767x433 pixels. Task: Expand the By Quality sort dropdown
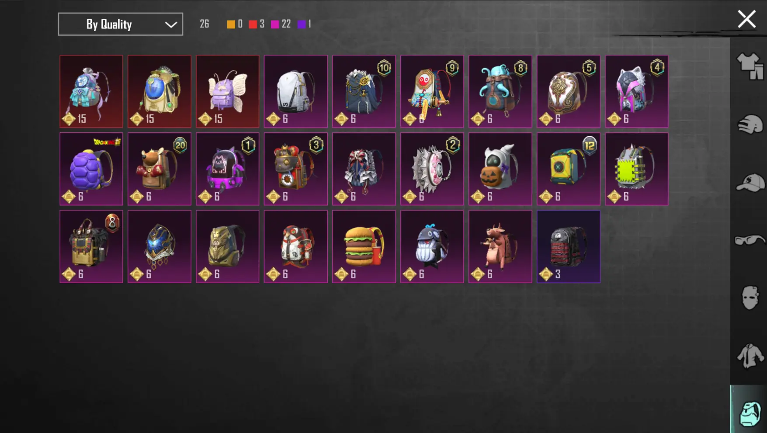tap(121, 24)
